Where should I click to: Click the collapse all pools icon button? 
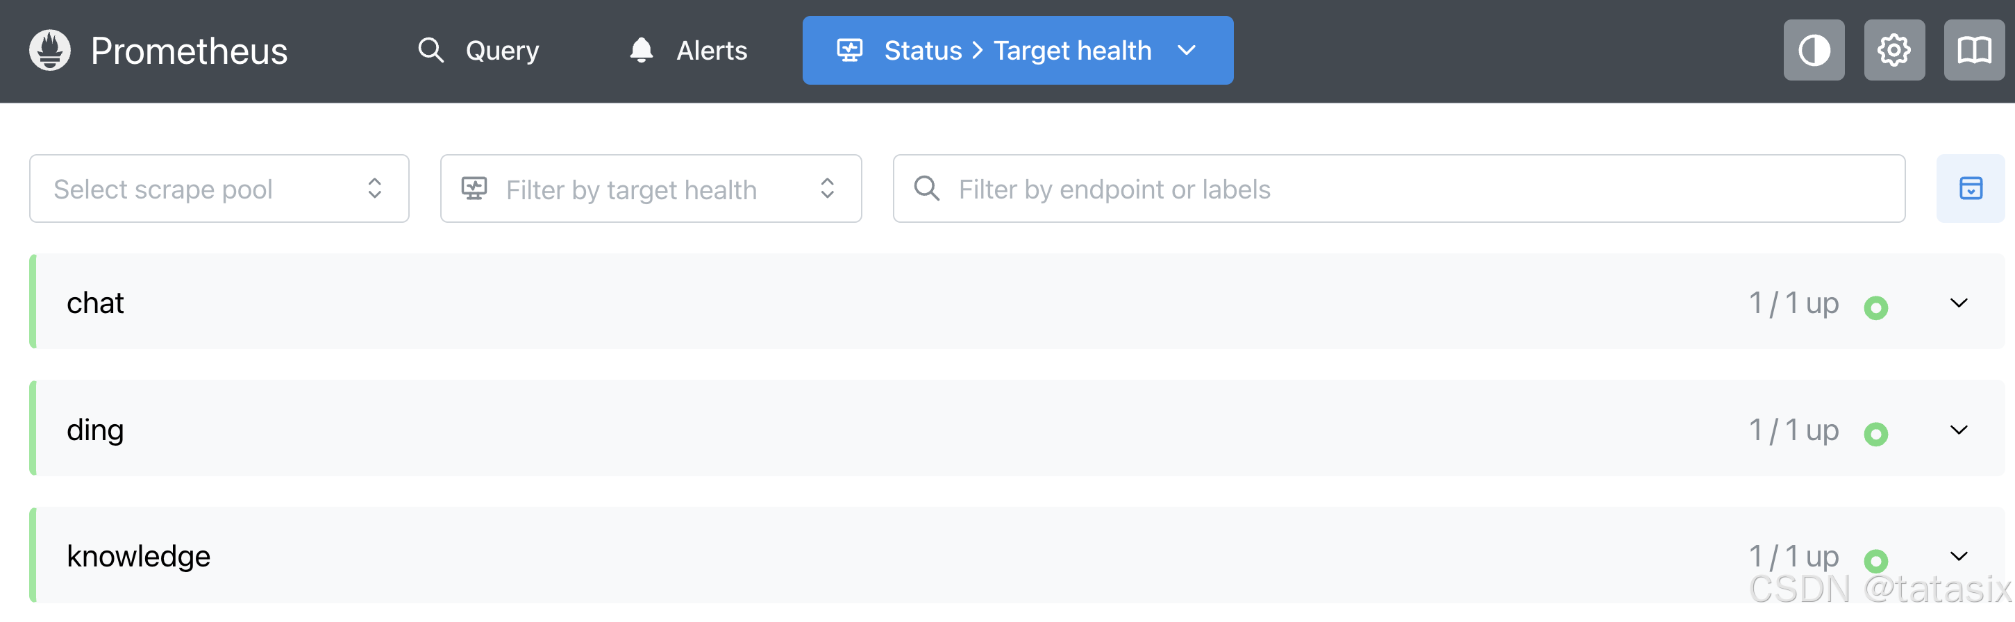coord(1970,189)
